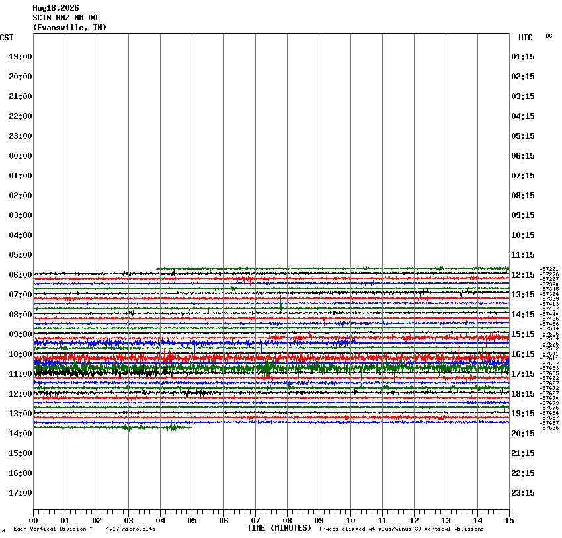
Task: Click the UTC timezone label
Action: click(526, 38)
